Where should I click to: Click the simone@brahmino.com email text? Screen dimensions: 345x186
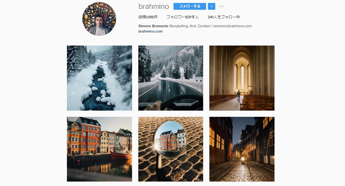click(x=232, y=26)
